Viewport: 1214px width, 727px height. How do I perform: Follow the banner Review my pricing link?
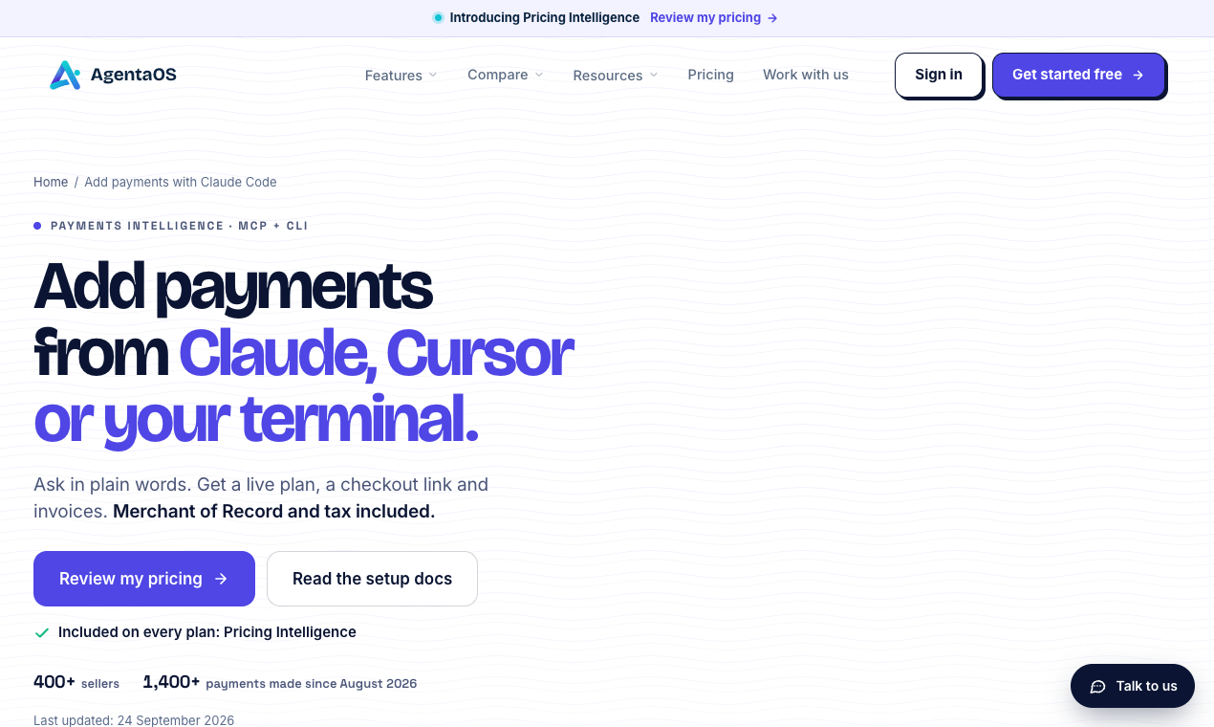pyautogui.click(x=714, y=17)
